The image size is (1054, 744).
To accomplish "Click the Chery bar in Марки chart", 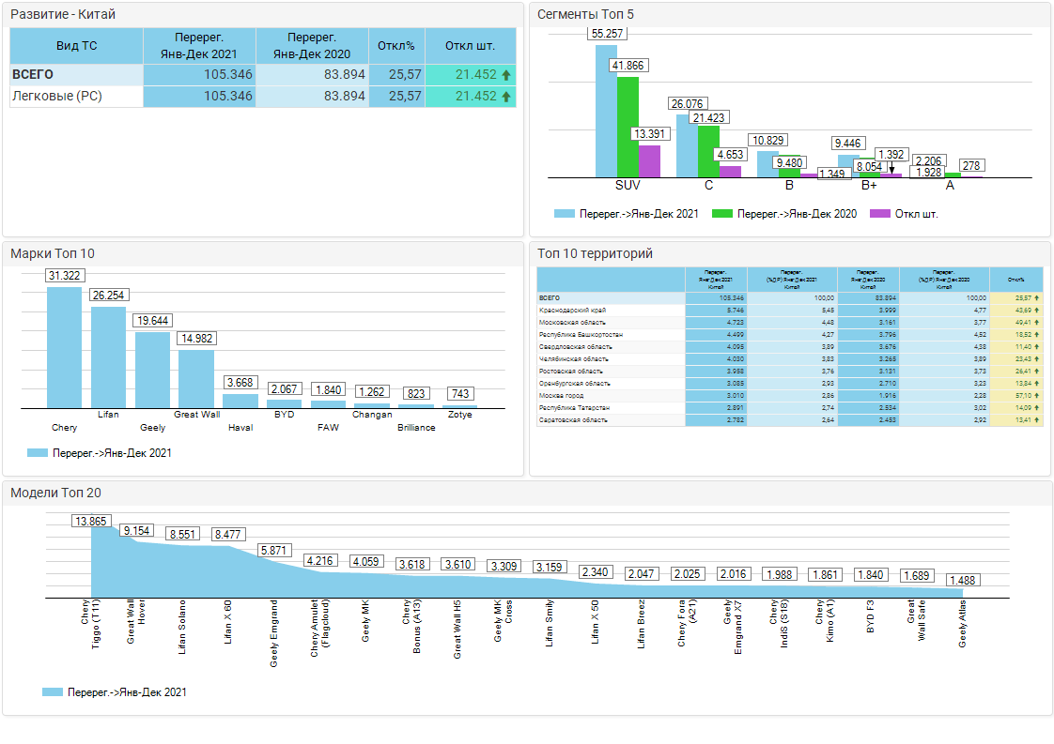I will click(x=65, y=347).
